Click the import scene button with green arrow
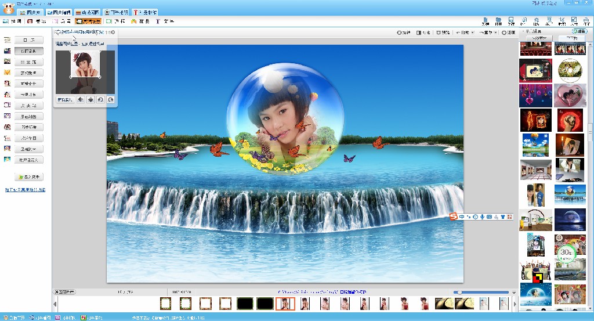The width and height of the screenshot is (594, 321). pyautogui.click(x=29, y=176)
